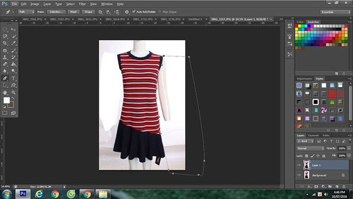The height and width of the screenshot is (199, 353).
Task: Toggle Align Edges checkbox
Action: (160, 12)
